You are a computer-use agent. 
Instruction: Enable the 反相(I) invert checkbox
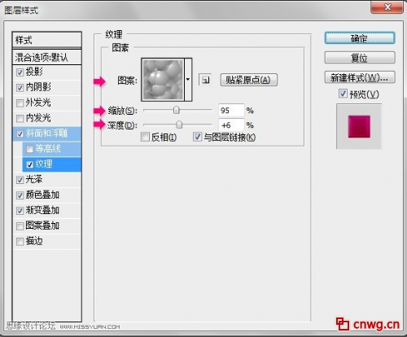coord(145,137)
